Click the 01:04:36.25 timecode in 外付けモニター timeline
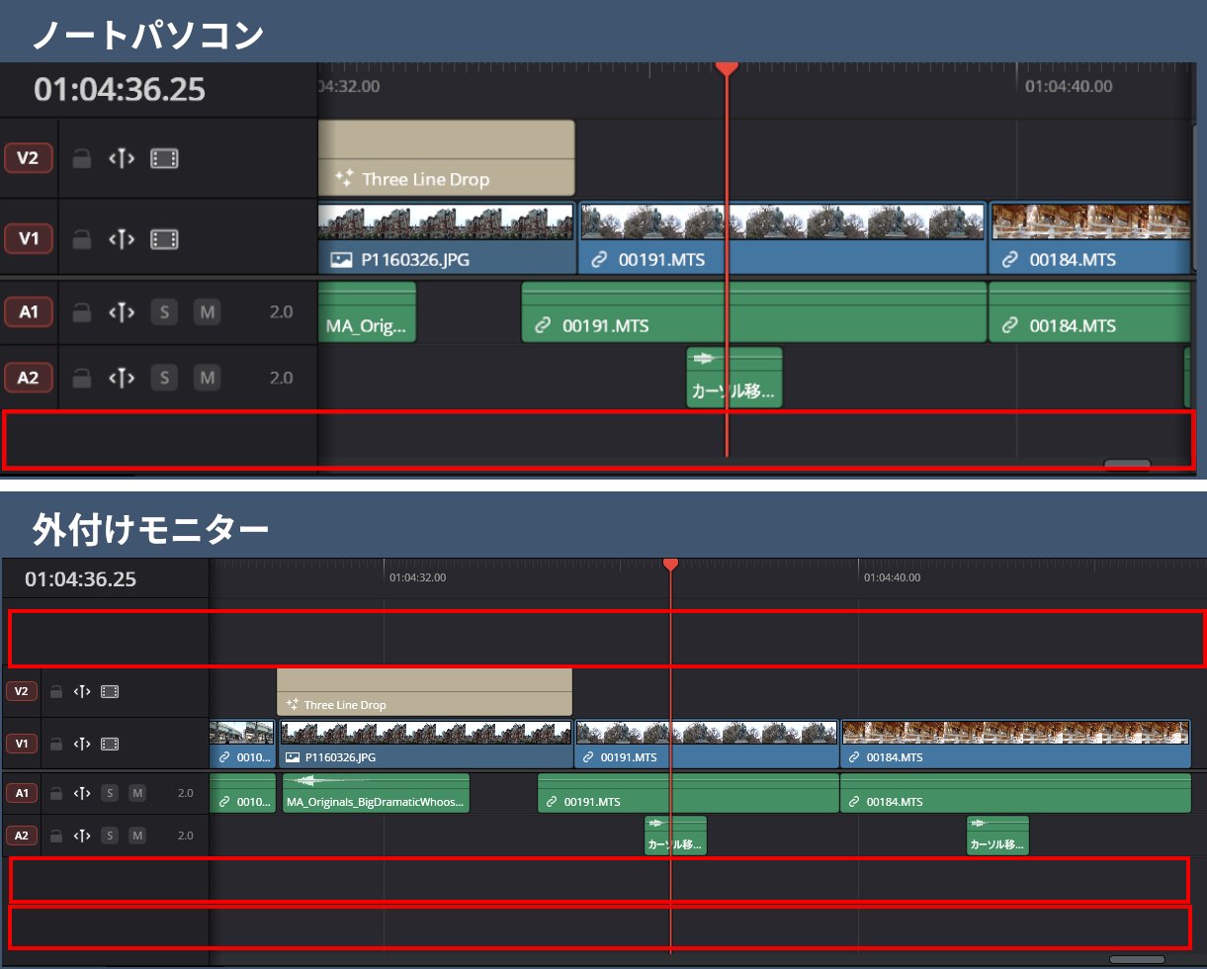The image size is (1207, 969). pyautogui.click(x=81, y=578)
